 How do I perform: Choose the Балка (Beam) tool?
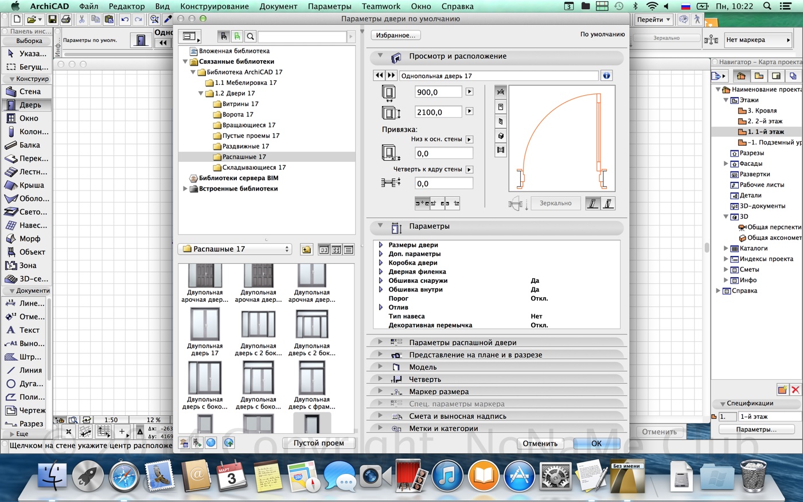[26, 145]
